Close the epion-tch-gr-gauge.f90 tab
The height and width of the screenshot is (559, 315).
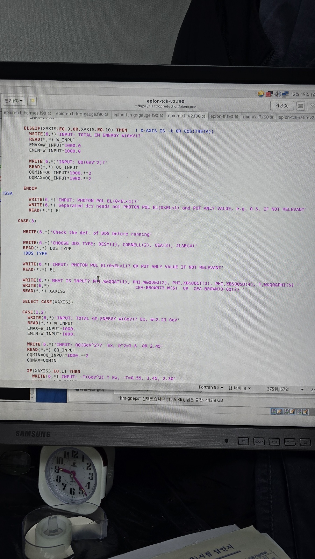(x=161, y=116)
